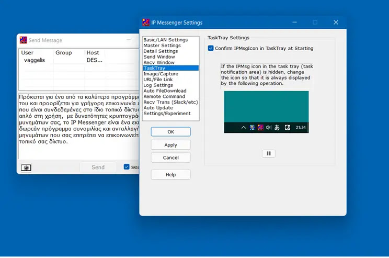Image resolution: width=389 pixels, height=258 pixels.
Task: Open Send Window settings
Action: coord(170,57)
